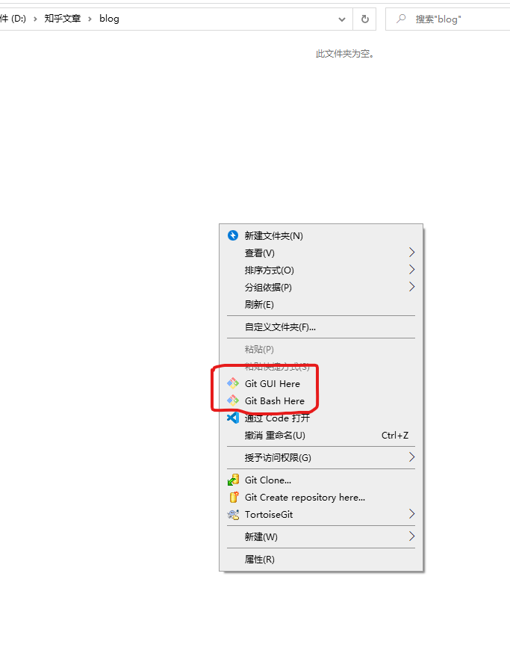Expand the 新建(W) submenu arrow
This screenshot has height=653, width=510.
[411, 536]
